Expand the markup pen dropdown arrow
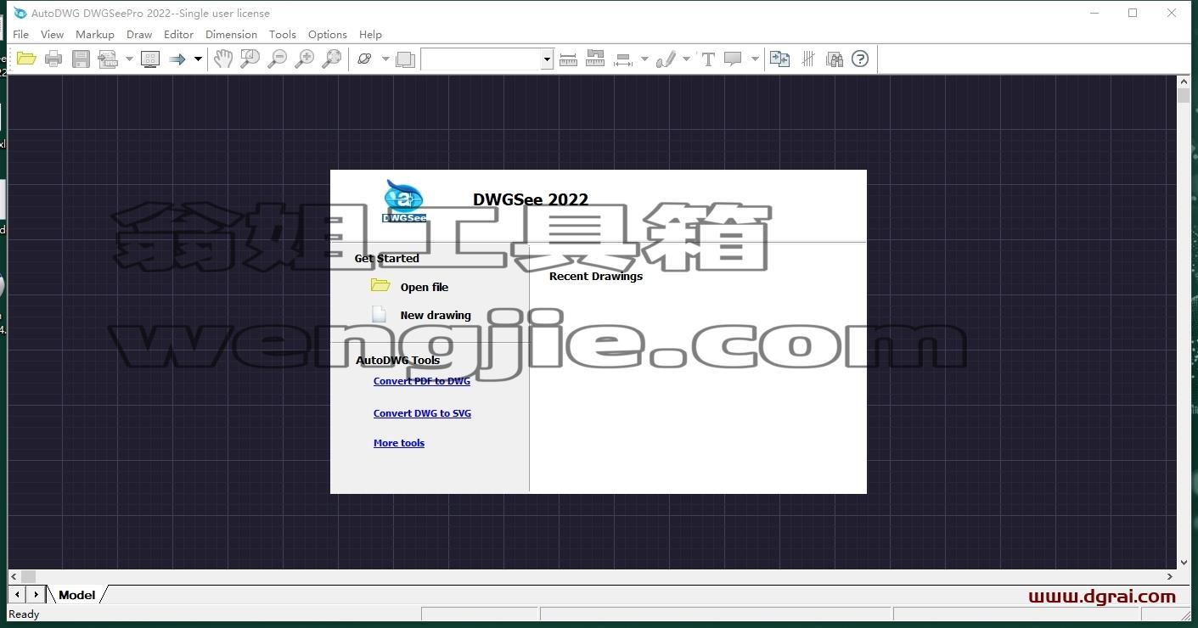1198x628 pixels. click(x=686, y=59)
